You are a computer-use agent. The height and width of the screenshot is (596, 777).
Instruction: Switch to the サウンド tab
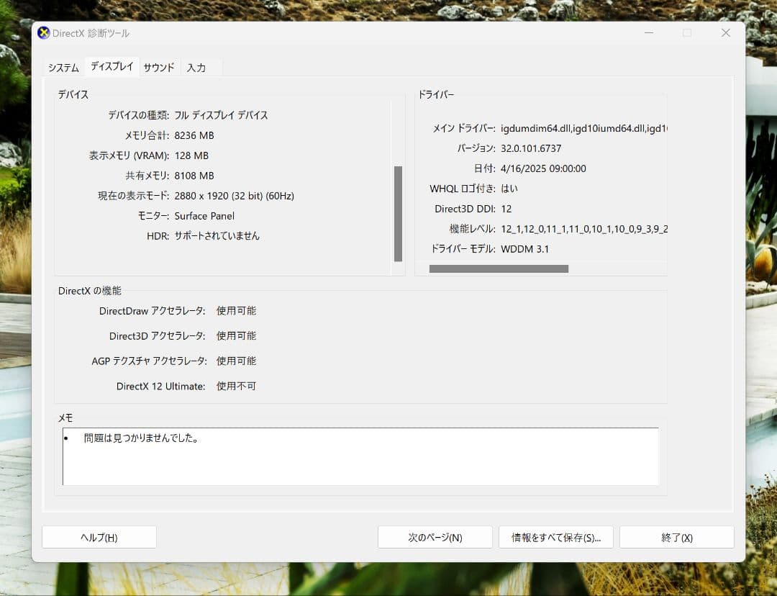(158, 67)
